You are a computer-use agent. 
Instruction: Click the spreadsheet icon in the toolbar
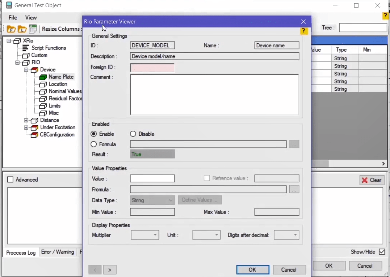click(33, 29)
